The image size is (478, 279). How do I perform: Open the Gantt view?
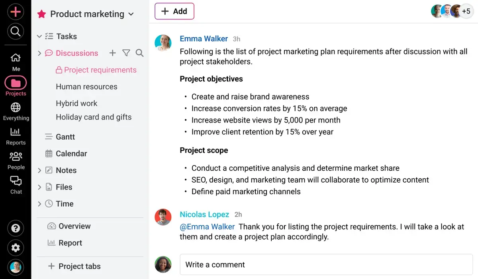point(65,137)
